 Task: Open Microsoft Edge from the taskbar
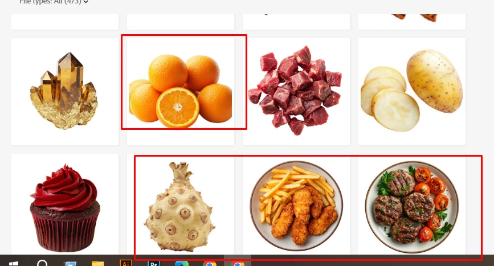click(182, 263)
